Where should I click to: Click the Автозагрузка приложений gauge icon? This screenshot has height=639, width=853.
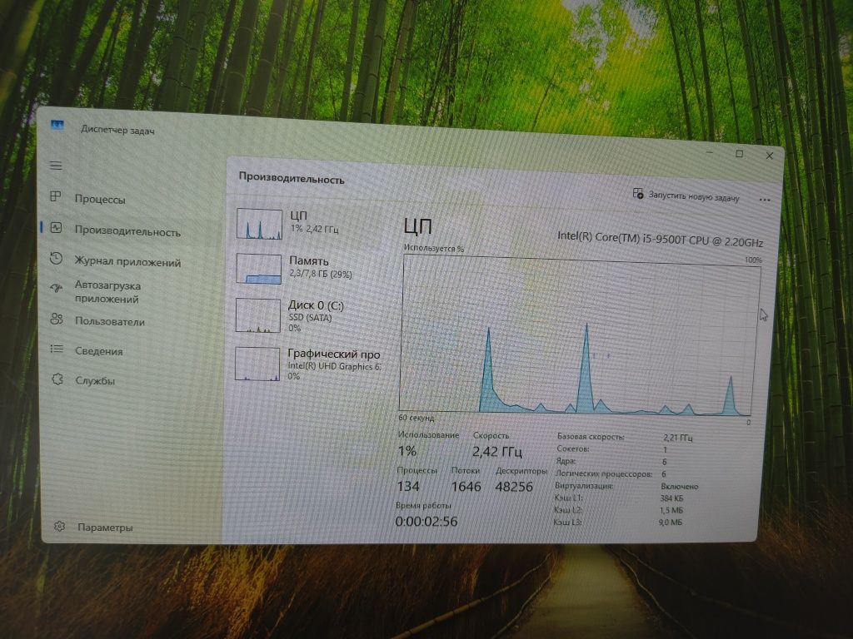pyautogui.click(x=56, y=288)
